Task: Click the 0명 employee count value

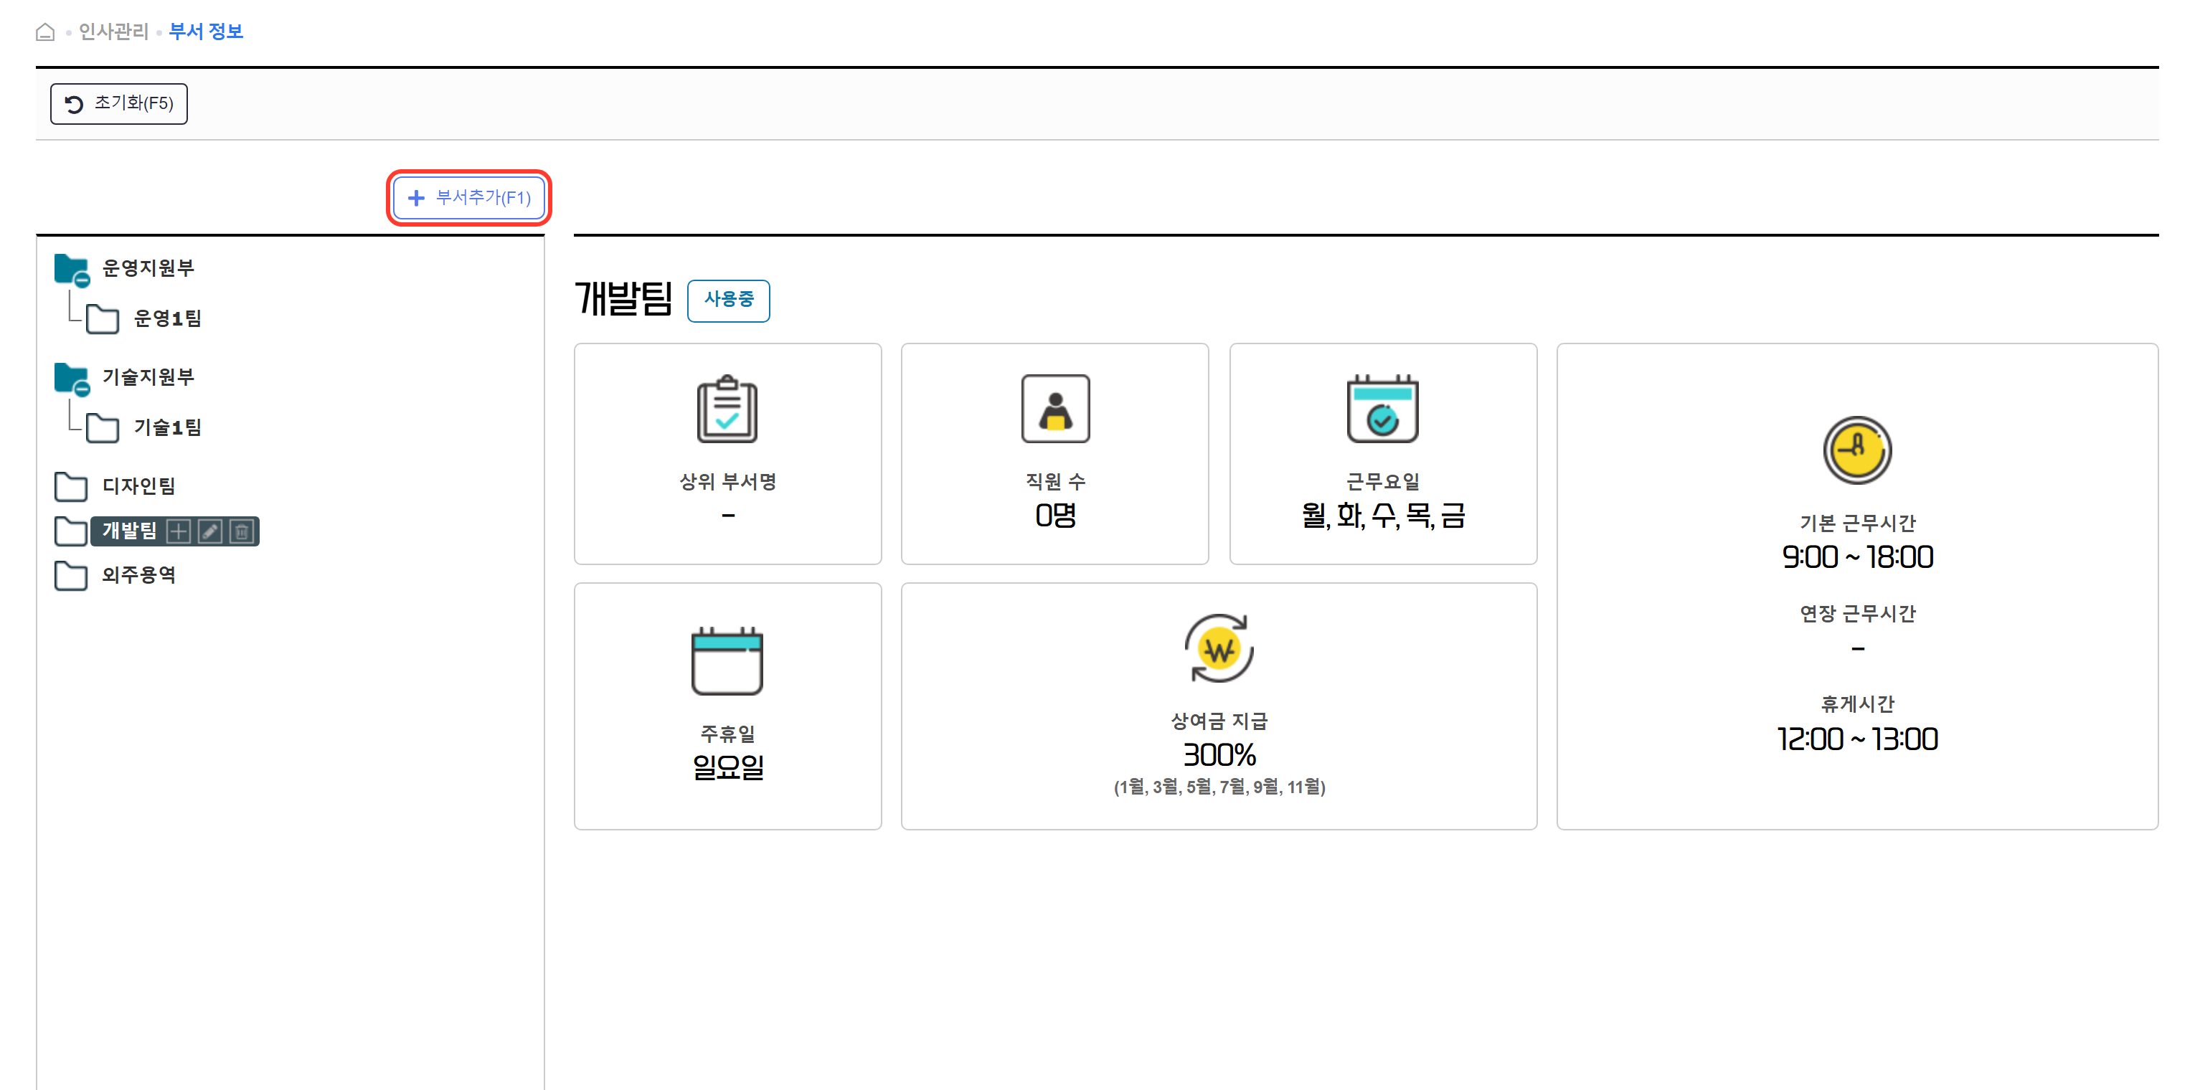Action: tap(1056, 516)
